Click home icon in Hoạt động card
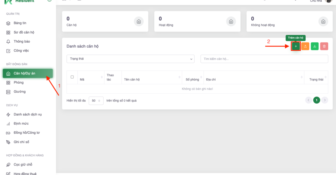 231,21
